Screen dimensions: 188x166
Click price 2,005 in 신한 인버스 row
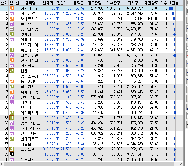tap(51, 97)
